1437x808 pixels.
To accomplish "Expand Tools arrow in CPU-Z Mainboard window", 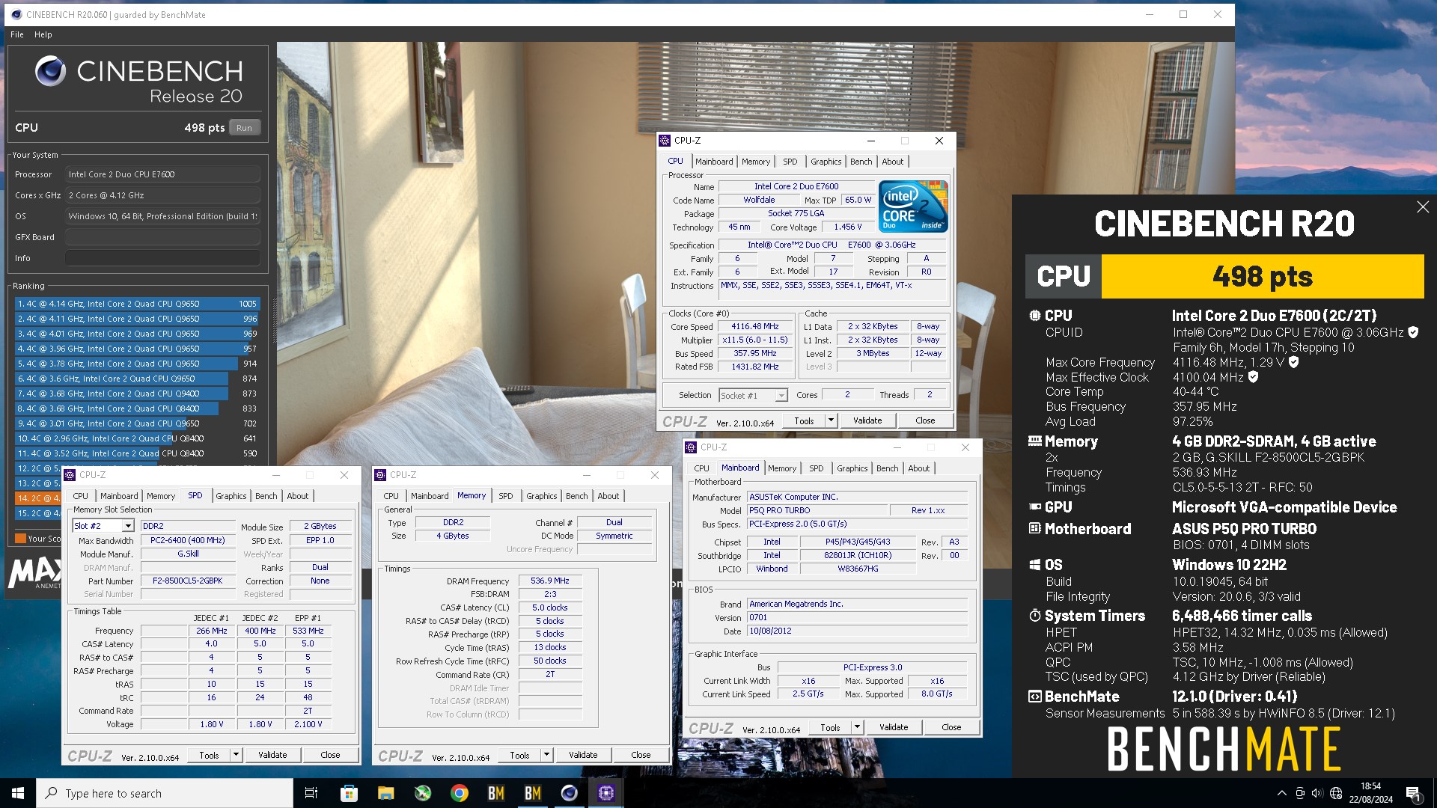I will pyautogui.click(x=857, y=727).
